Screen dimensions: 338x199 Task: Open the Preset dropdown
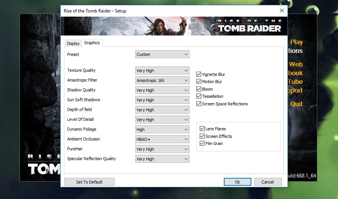[162, 54]
